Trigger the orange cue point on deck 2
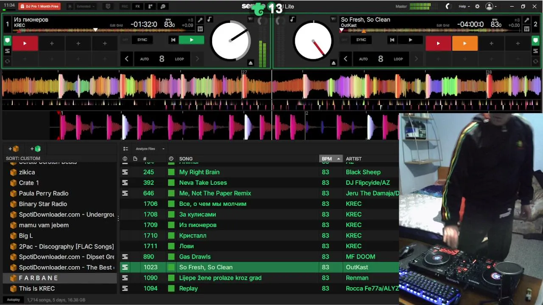The image size is (543, 305). point(465,43)
